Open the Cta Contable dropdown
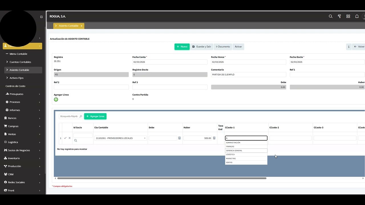 coord(120,138)
